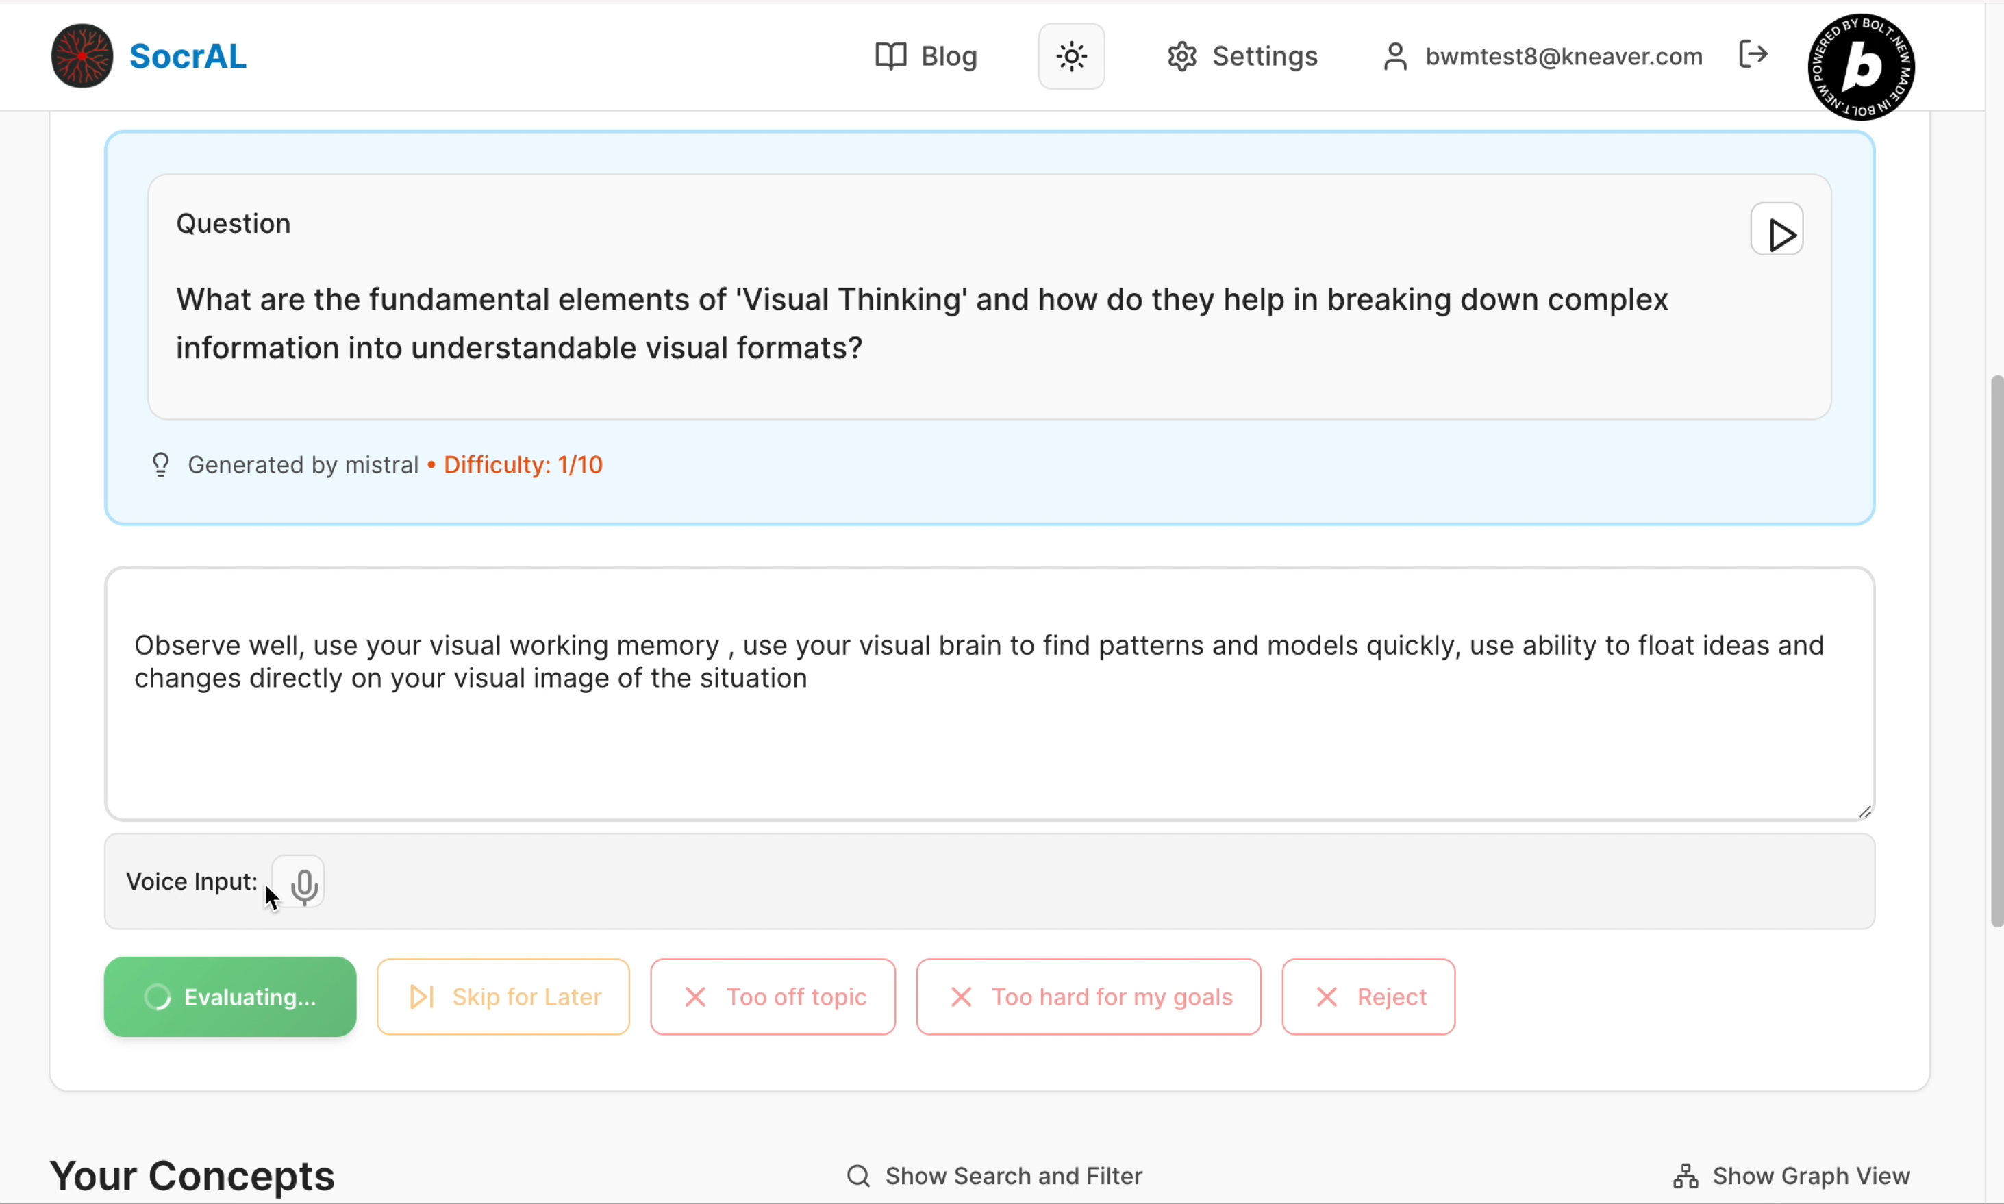Click the Bolt.new badge
Viewport: 2004px width, 1204px height.
click(x=1862, y=66)
